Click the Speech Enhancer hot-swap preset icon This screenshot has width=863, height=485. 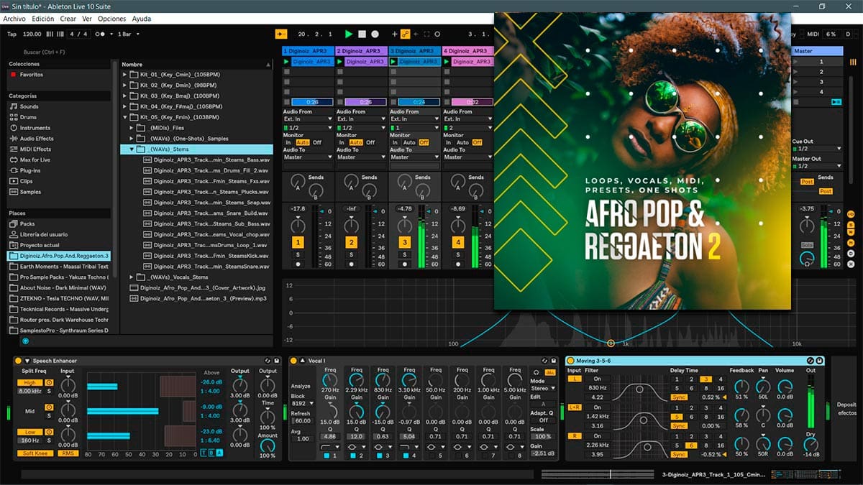coord(268,361)
